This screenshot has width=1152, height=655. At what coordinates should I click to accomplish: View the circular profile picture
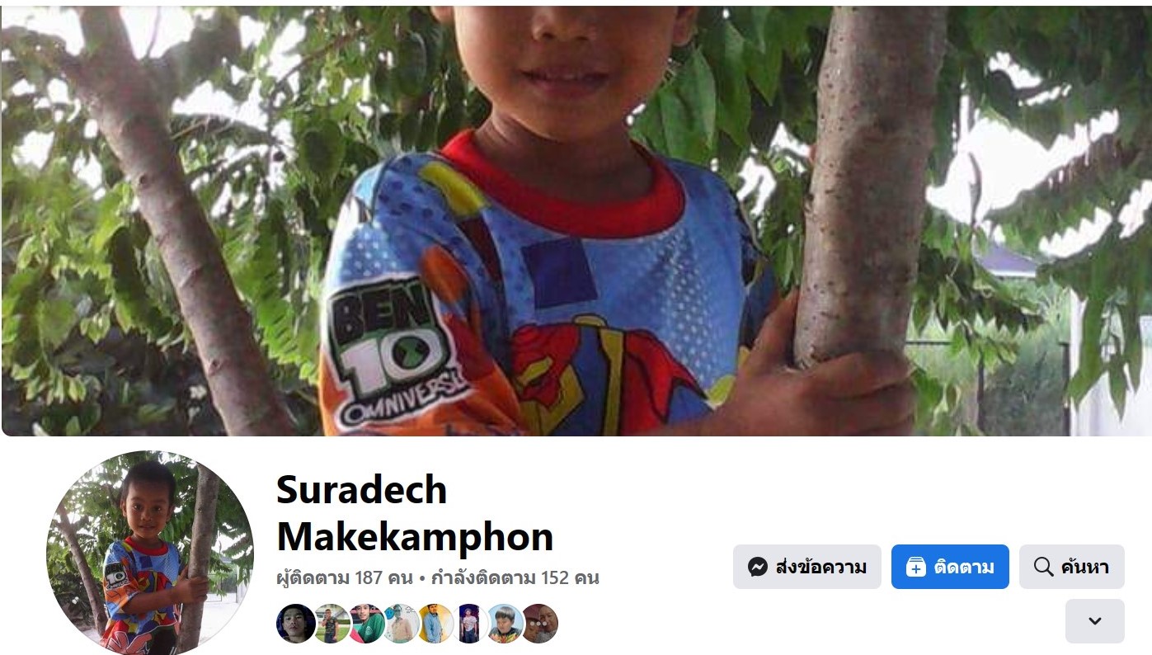pyautogui.click(x=150, y=554)
